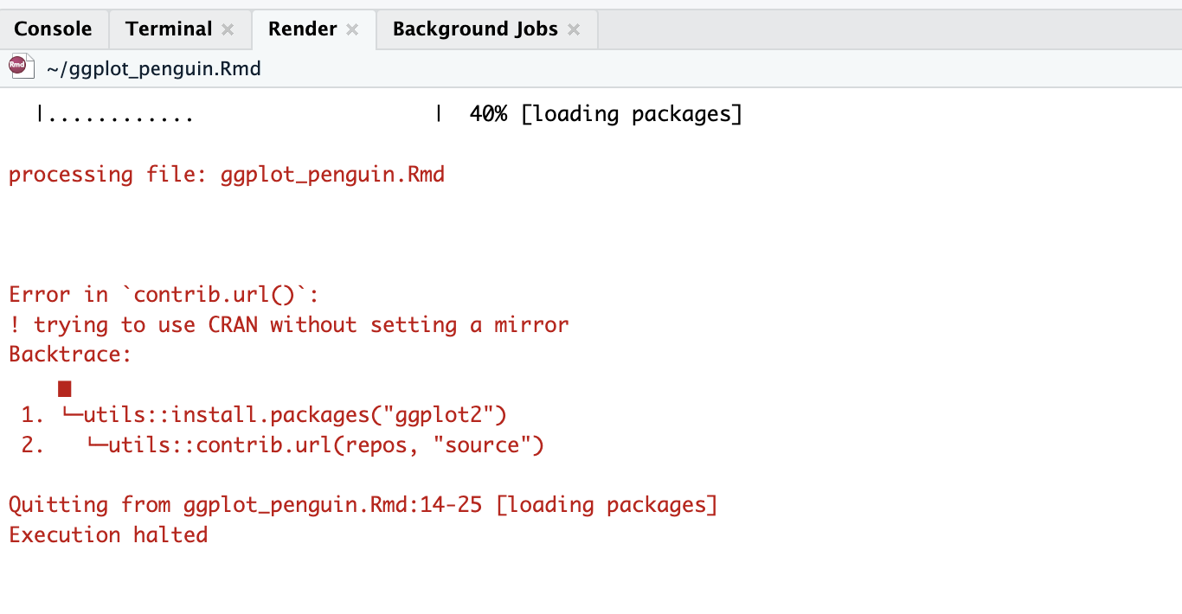Close the Background Jobs tab
The width and height of the screenshot is (1182, 614).
coord(574,29)
